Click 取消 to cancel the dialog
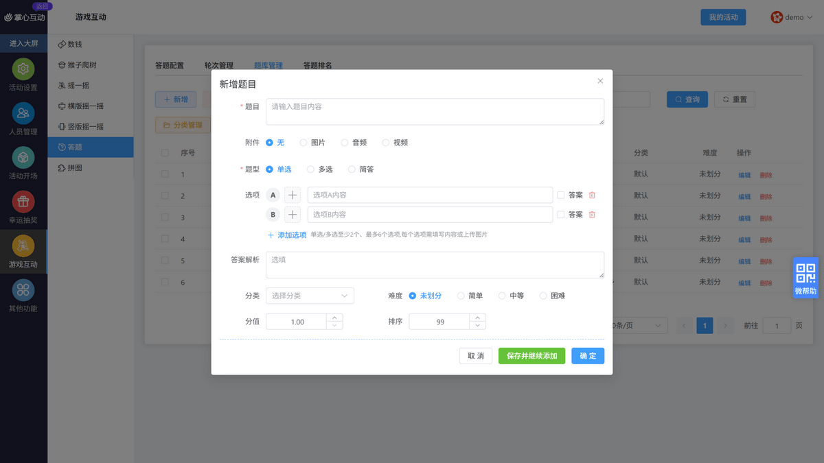824x463 pixels. [x=476, y=356]
